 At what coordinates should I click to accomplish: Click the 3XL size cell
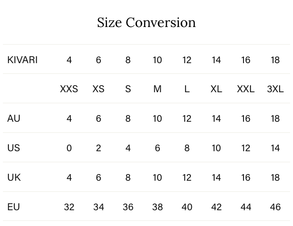275,89
